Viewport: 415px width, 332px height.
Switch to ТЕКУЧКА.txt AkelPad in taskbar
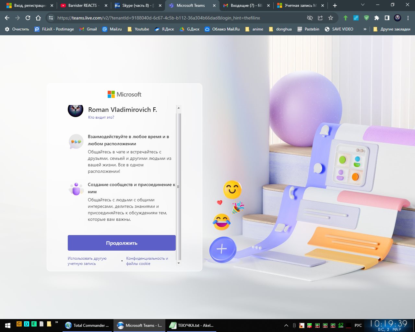[x=191, y=325]
